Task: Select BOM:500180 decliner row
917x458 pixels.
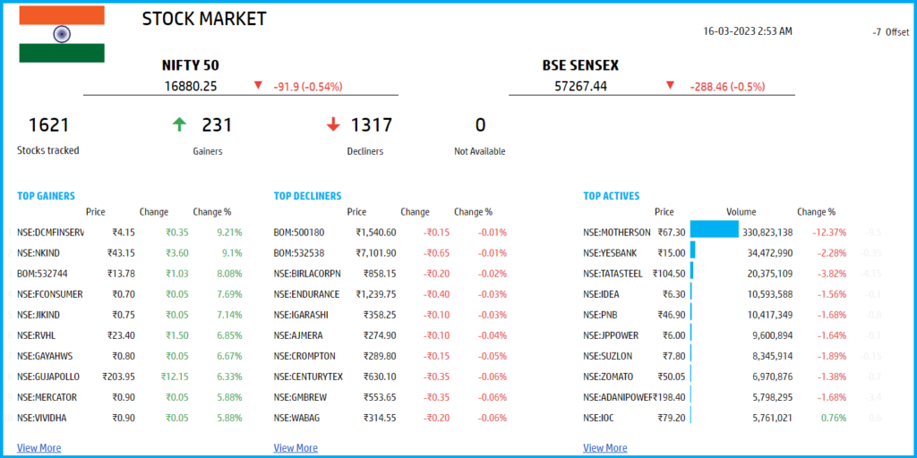Action: [x=390, y=233]
